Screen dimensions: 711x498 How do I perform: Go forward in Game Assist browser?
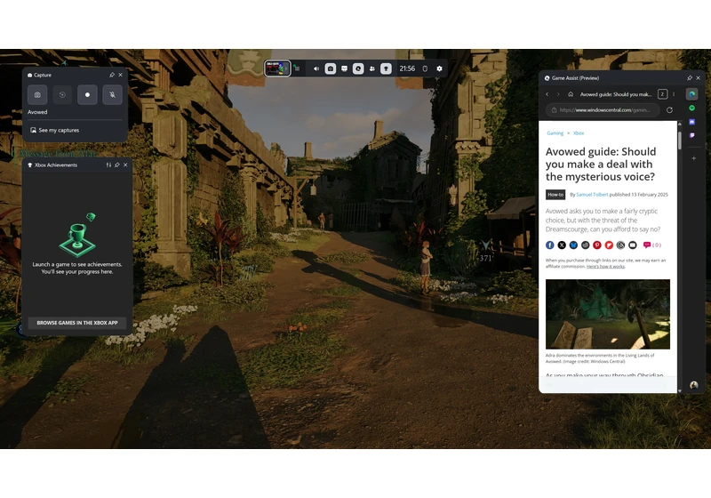coord(558,94)
